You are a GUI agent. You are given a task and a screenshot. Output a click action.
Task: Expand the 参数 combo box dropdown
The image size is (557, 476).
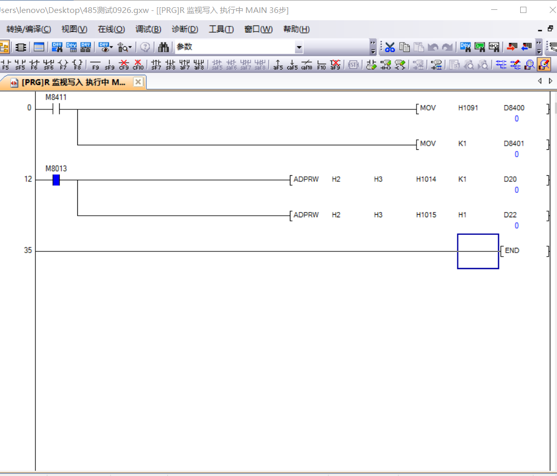[x=299, y=48]
